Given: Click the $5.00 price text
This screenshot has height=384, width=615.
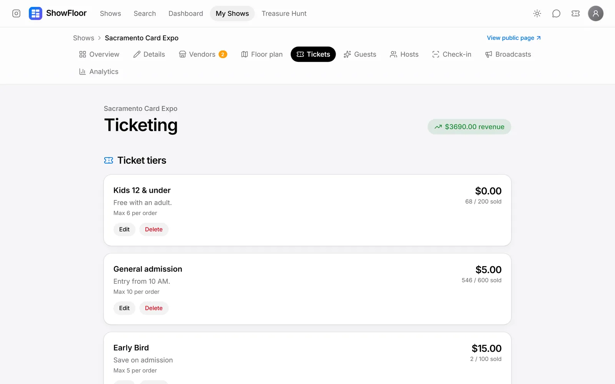Looking at the screenshot, I should (x=489, y=270).
